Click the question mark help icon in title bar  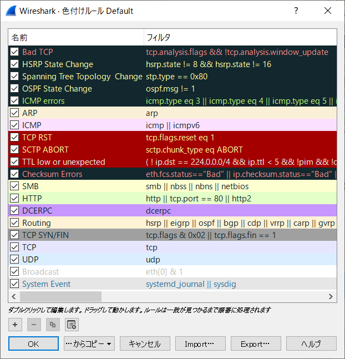pos(296,11)
